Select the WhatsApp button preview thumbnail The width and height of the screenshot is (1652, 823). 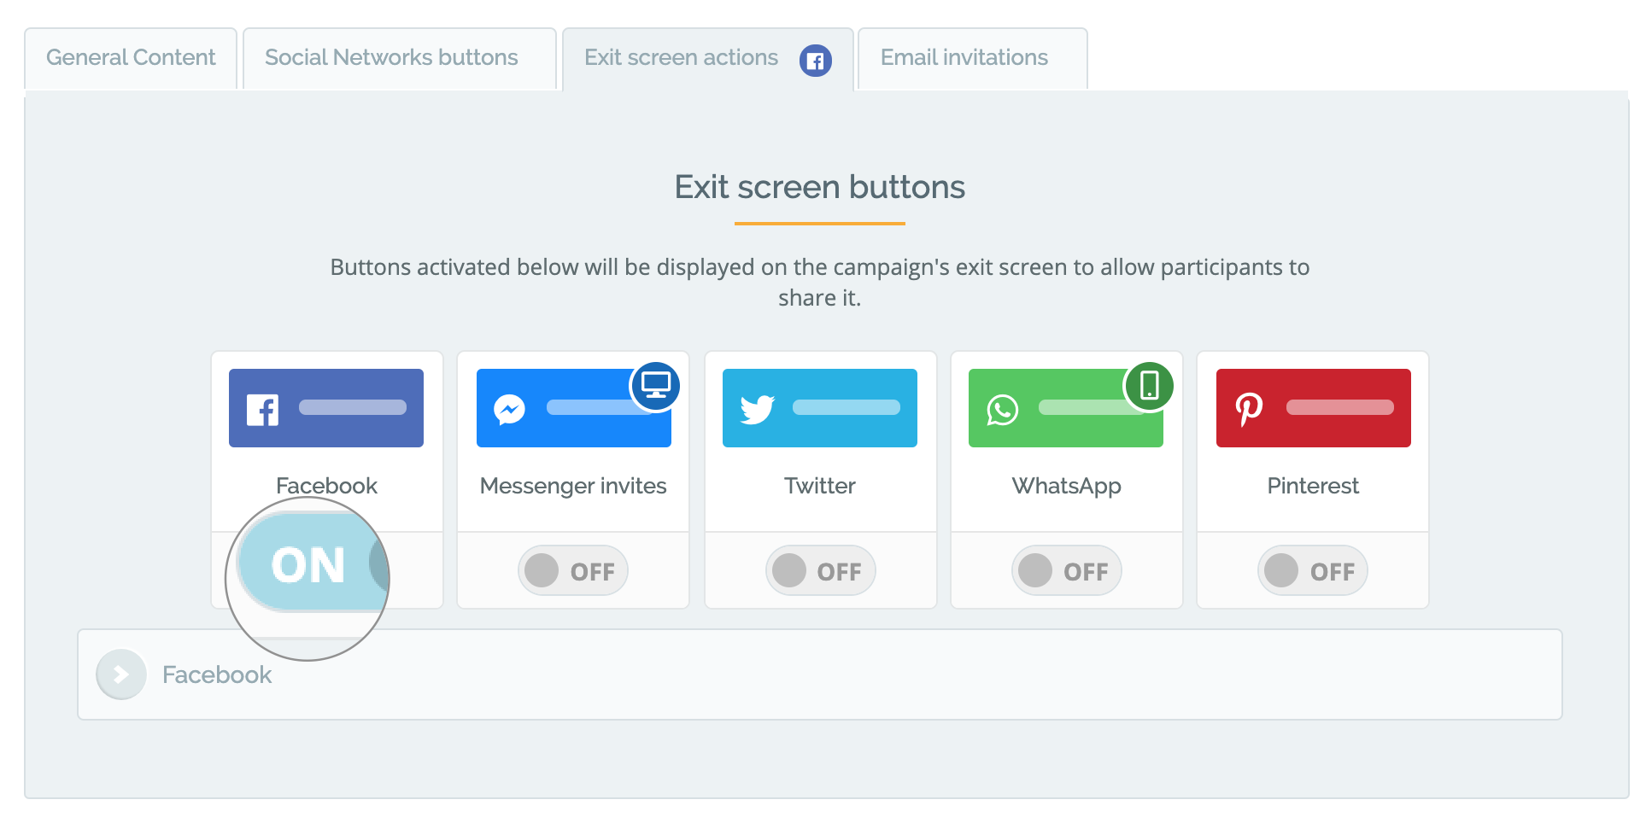point(1066,408)
